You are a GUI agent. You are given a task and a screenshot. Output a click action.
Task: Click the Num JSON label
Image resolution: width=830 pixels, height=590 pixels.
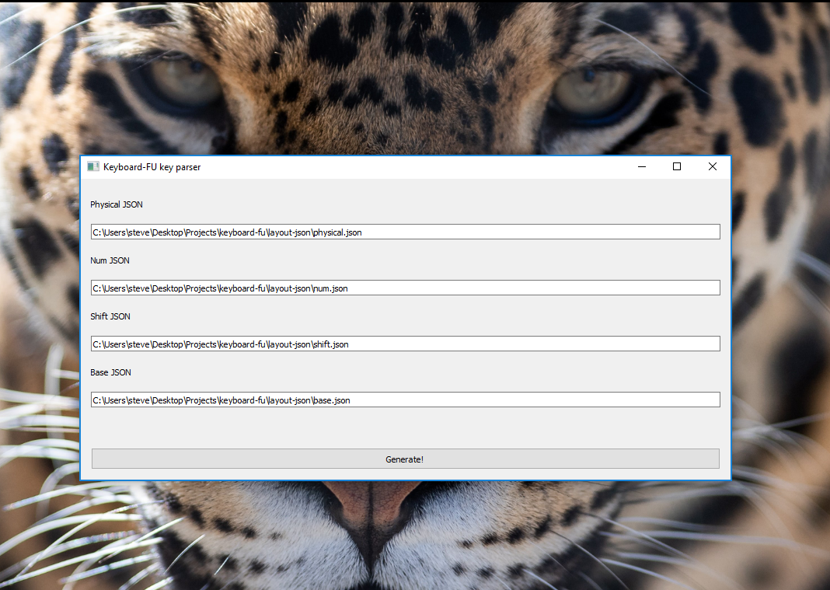coord(110,260)
